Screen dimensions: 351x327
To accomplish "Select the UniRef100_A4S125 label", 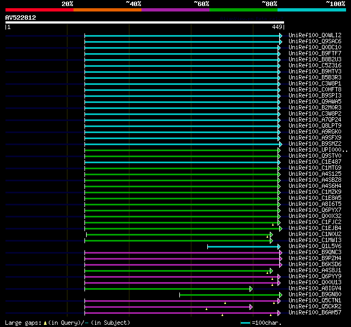I will [315, 174].
